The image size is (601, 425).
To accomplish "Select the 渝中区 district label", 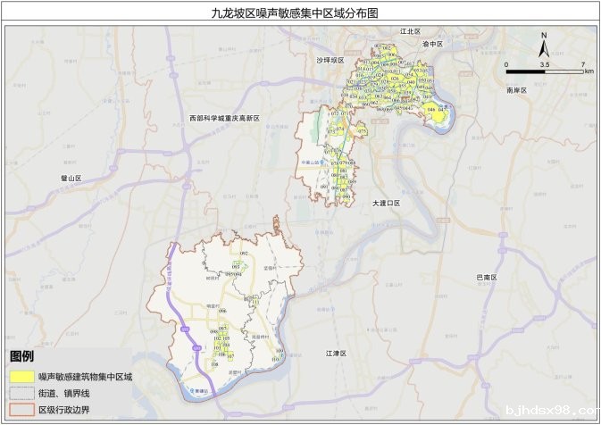I will click(x=433, y=44).
